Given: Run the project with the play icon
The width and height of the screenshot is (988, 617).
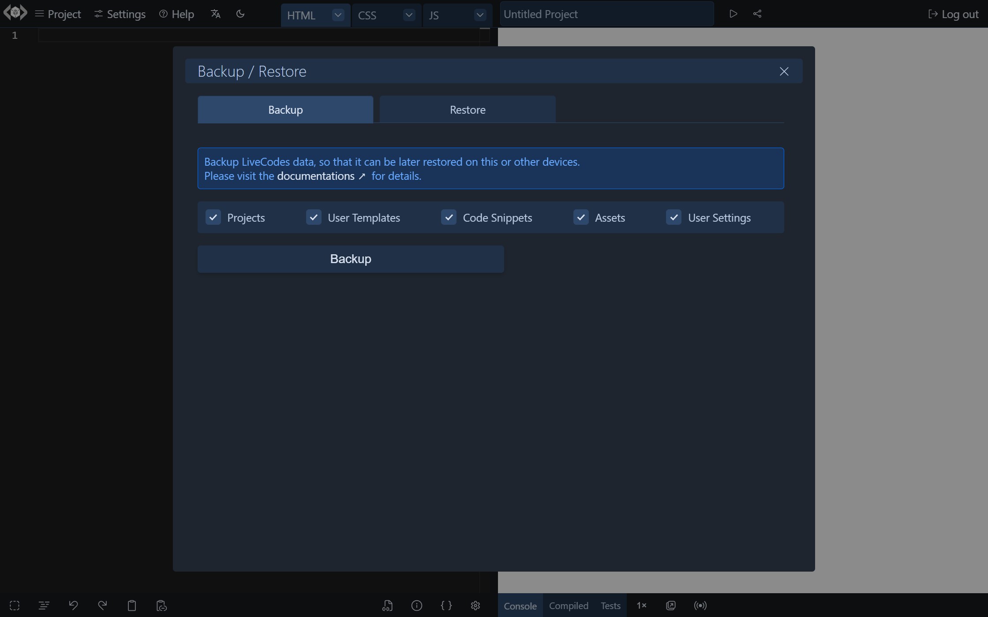Looking at the screenshot, I should [733, 14].
